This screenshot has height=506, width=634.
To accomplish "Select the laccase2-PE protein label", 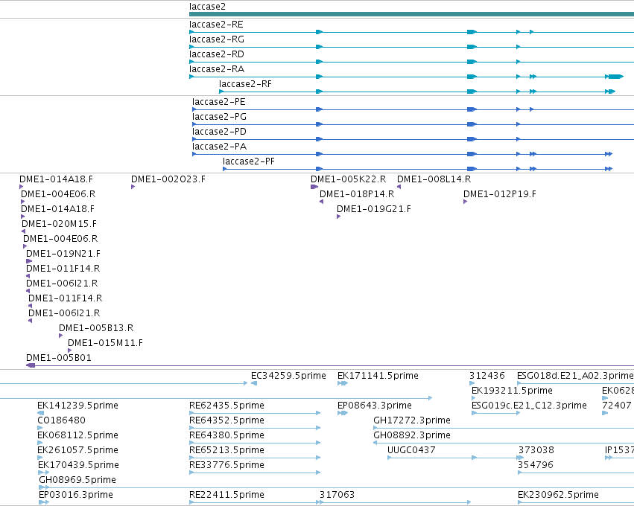I will 219,102.
